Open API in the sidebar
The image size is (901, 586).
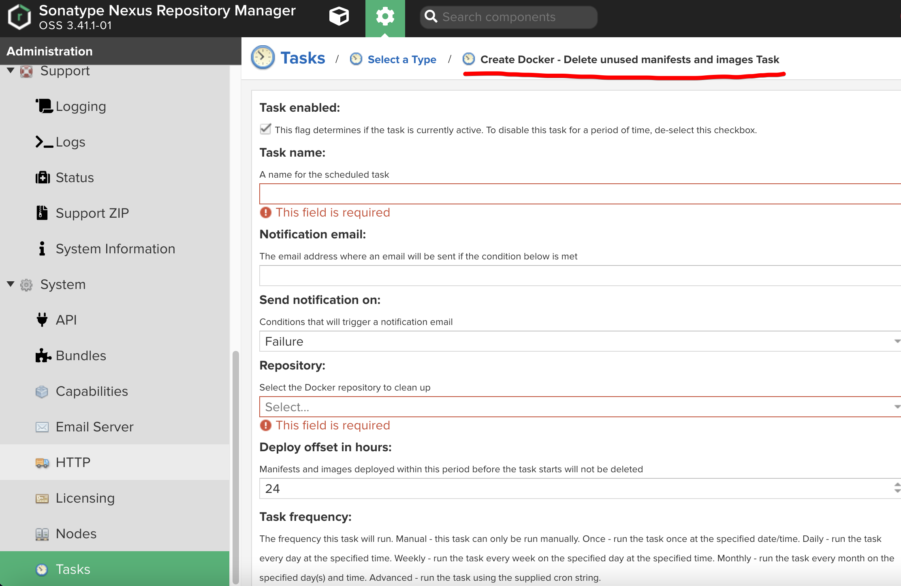pos(115,320)
